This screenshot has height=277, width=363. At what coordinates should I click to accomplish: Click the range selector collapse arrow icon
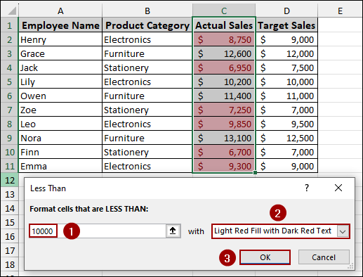(x=173, y=231)
